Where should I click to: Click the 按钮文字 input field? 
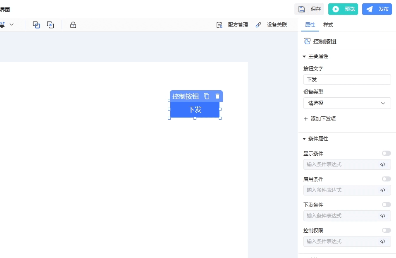(x=347, y=80)
